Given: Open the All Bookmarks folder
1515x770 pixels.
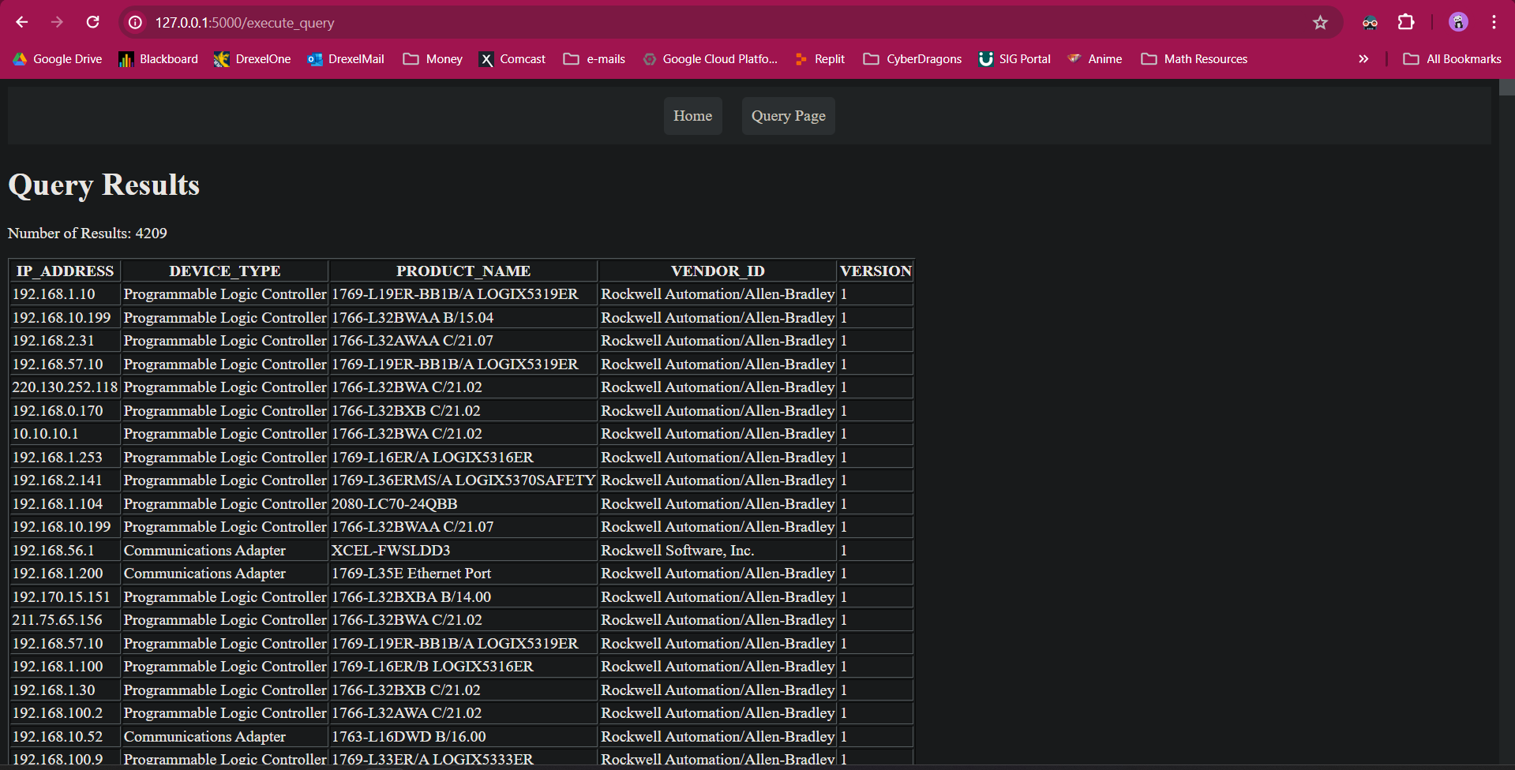Looking at the screenshot, I should pos(1453,59).
